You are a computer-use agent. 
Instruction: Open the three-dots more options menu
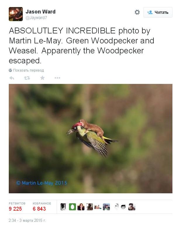[57, 78]
